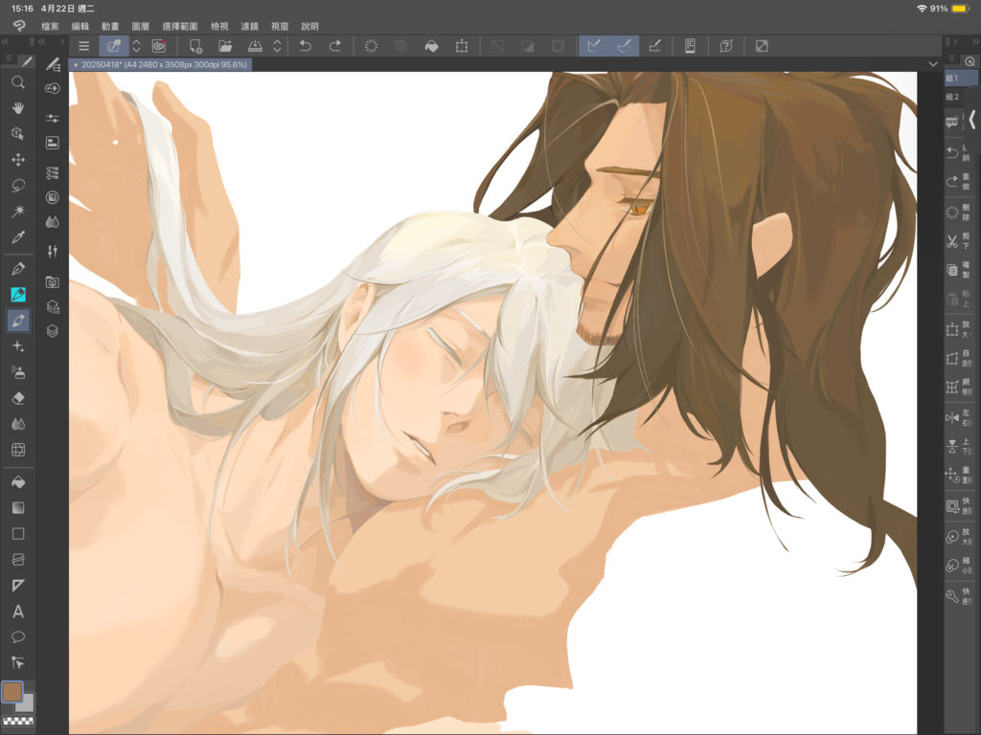Image resolution: width=981 pixels, height=735 pixels.
Task: Open tool palette hamburger menu
Action: click(x=9, y=58)
